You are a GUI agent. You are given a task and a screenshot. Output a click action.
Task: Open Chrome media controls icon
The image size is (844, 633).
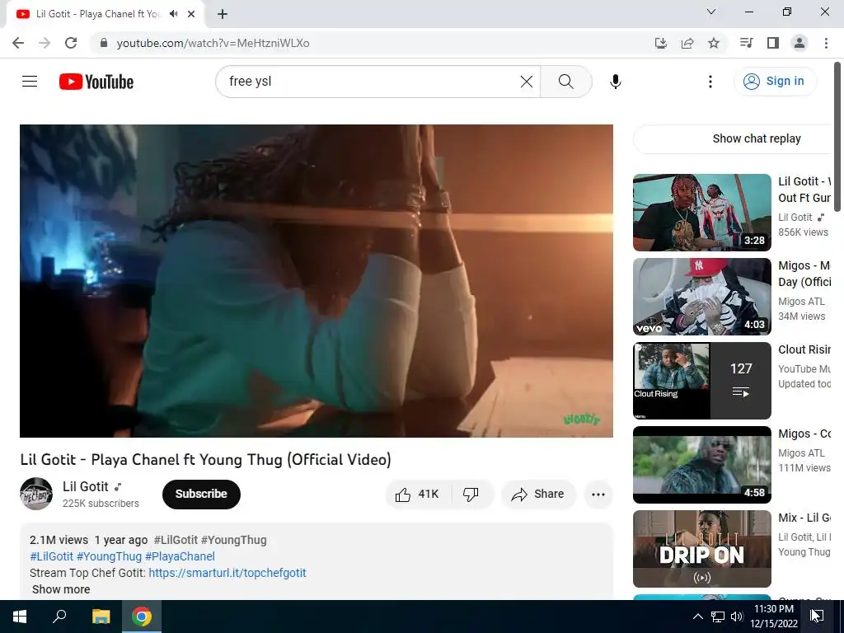coord(746,43)
